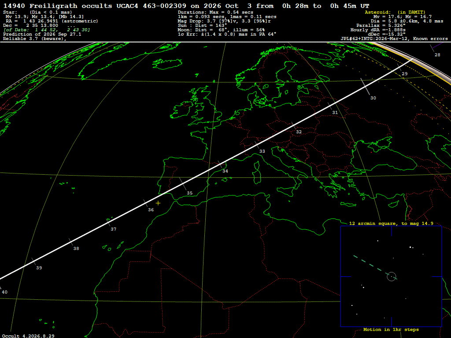This screenshot has height=338, width=451.
Task: Click the '[of Date' coordinates line
Action: 47,30
